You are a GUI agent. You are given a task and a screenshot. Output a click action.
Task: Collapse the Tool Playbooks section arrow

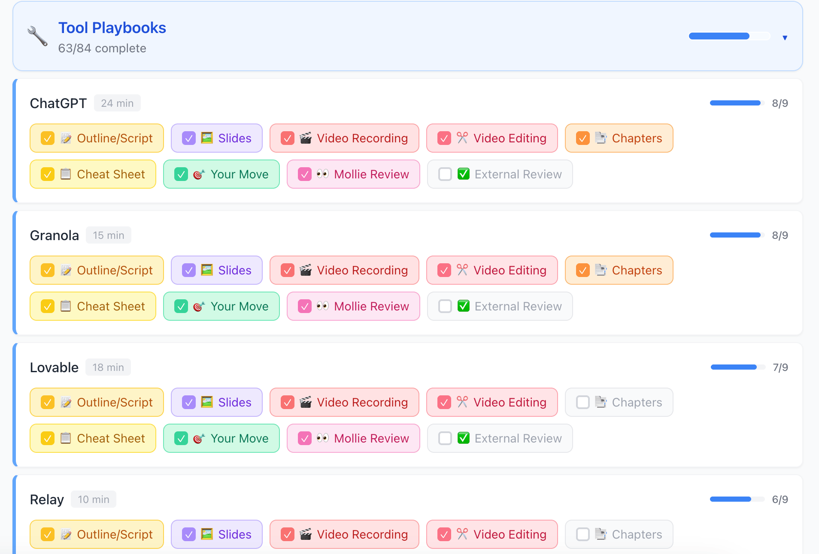click(x=785, y=38)
